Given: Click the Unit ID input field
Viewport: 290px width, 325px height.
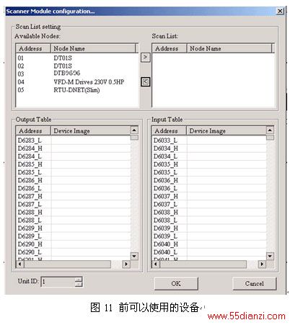Looking at the screenshot, I should [x=58, y=282].
